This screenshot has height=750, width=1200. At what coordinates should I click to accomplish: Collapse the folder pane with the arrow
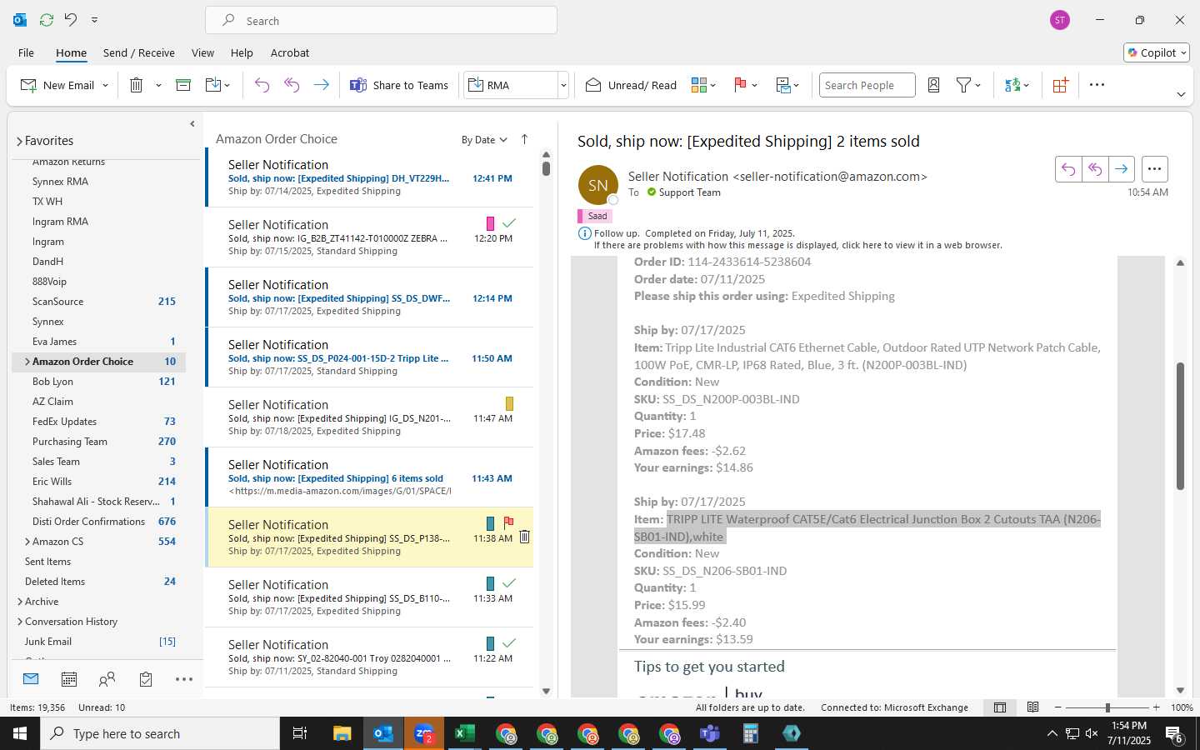(x=192, y=124)
